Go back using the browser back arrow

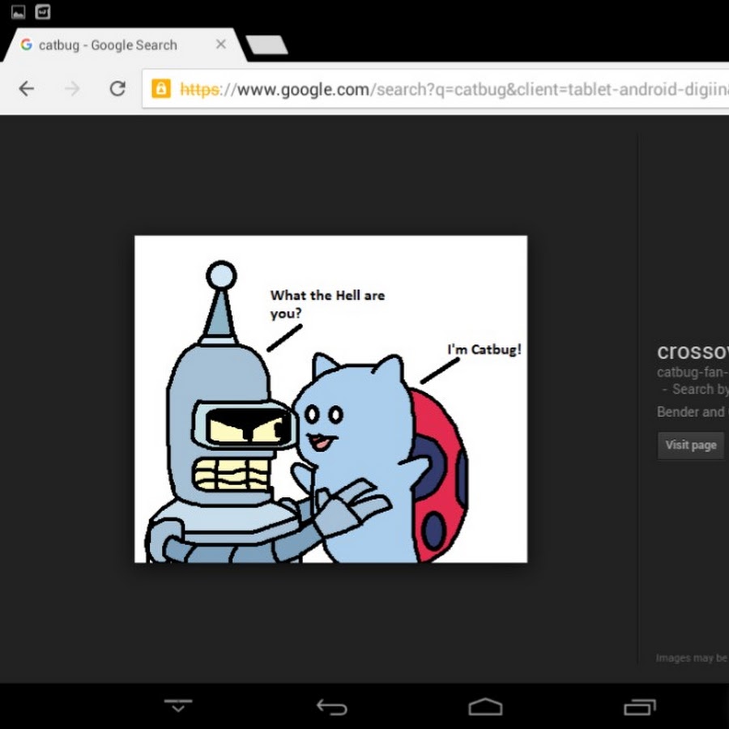click(x=27, y=88)
